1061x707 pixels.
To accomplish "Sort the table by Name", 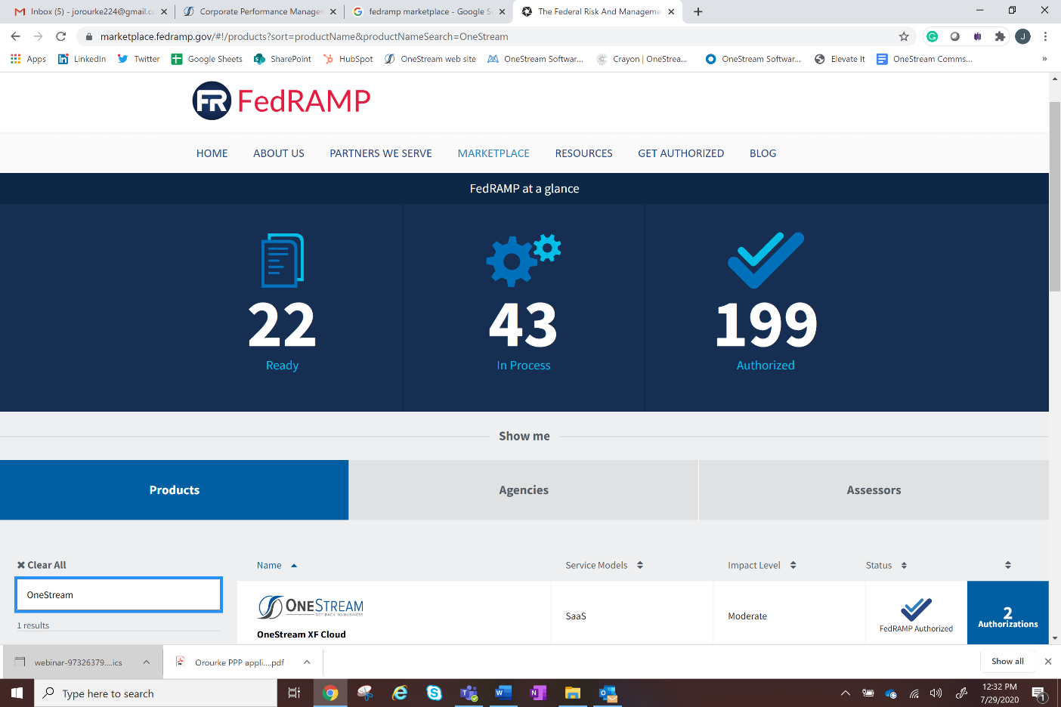I will tap(277, 565).
